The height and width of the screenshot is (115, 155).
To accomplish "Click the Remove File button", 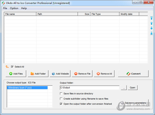I will [x=82, y=74].
